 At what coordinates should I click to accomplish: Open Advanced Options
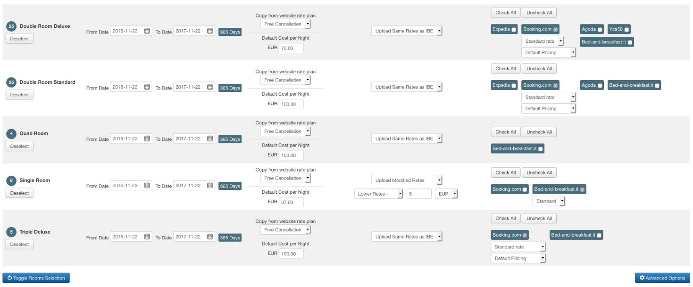coord(662,278)
